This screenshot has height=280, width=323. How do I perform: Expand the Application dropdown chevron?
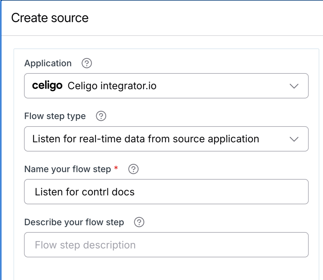click(294, 86)
